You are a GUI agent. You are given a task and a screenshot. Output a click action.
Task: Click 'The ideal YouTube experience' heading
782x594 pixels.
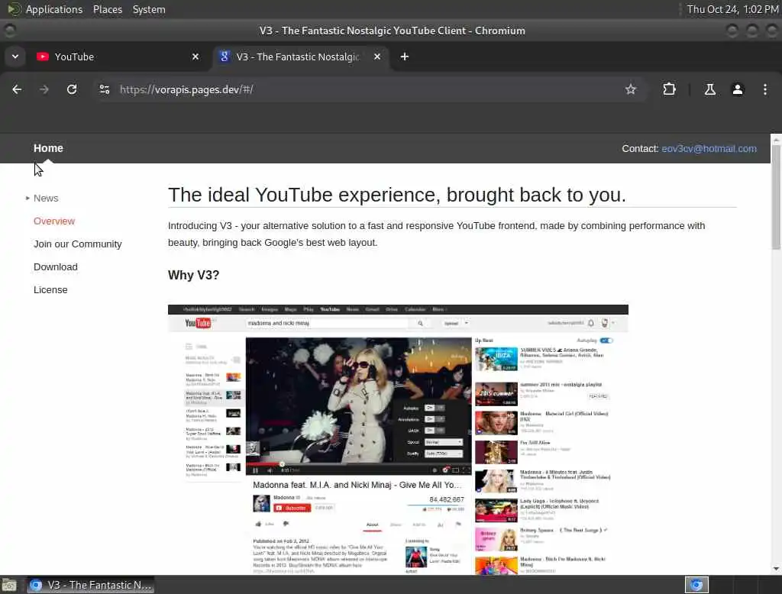tap(397, 195)
